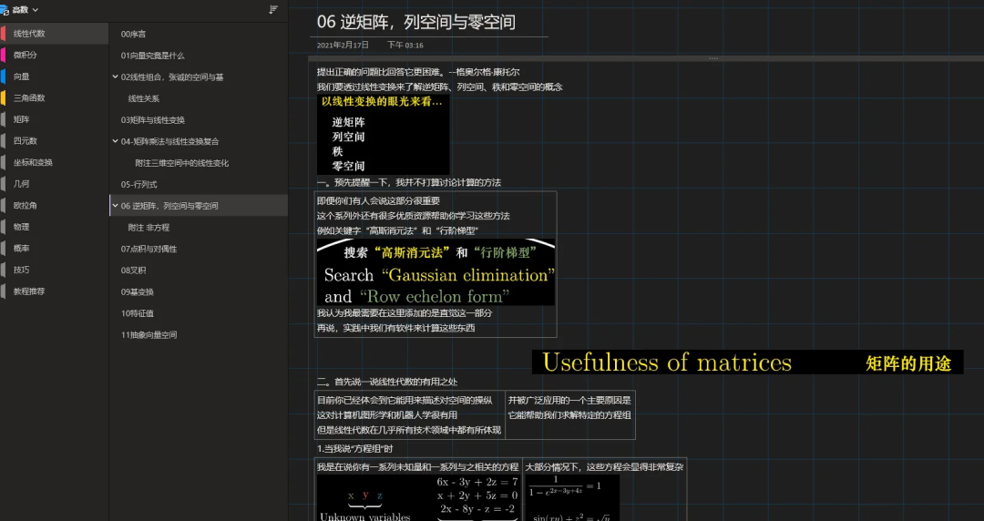Select the complex equation formula image

(x=572, y=498)
